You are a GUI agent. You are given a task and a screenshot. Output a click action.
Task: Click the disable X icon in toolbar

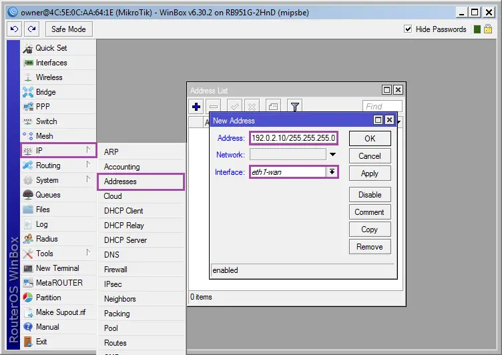(x=252, y=106)
